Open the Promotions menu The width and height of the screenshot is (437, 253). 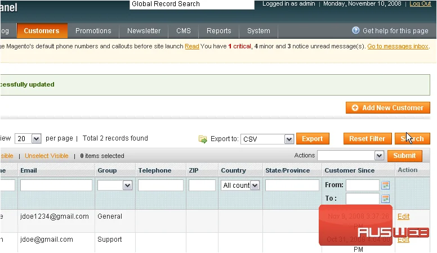pyautogui.click(x=93, y=30)
